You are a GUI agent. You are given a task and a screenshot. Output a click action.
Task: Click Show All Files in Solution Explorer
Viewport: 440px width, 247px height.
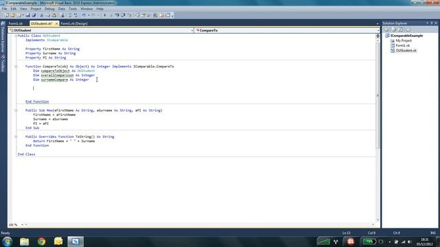coord(394,30)
